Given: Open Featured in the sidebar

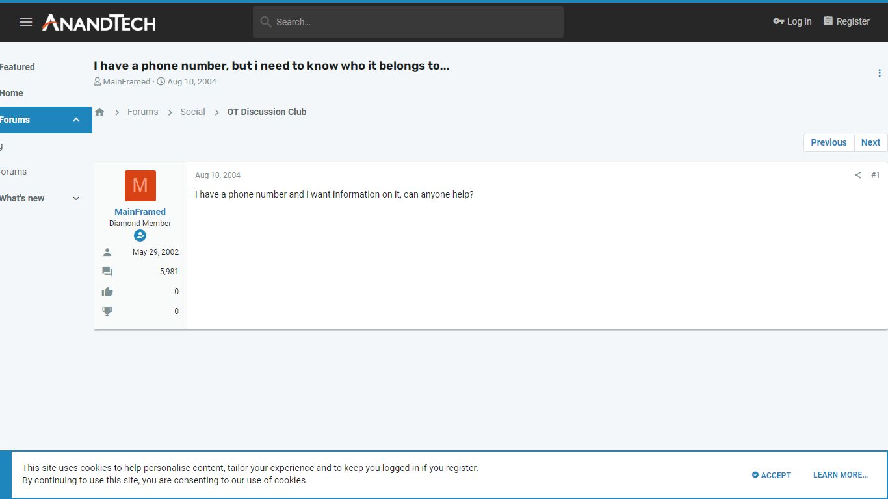Looking at the screenshot, I should click(18, 67).
